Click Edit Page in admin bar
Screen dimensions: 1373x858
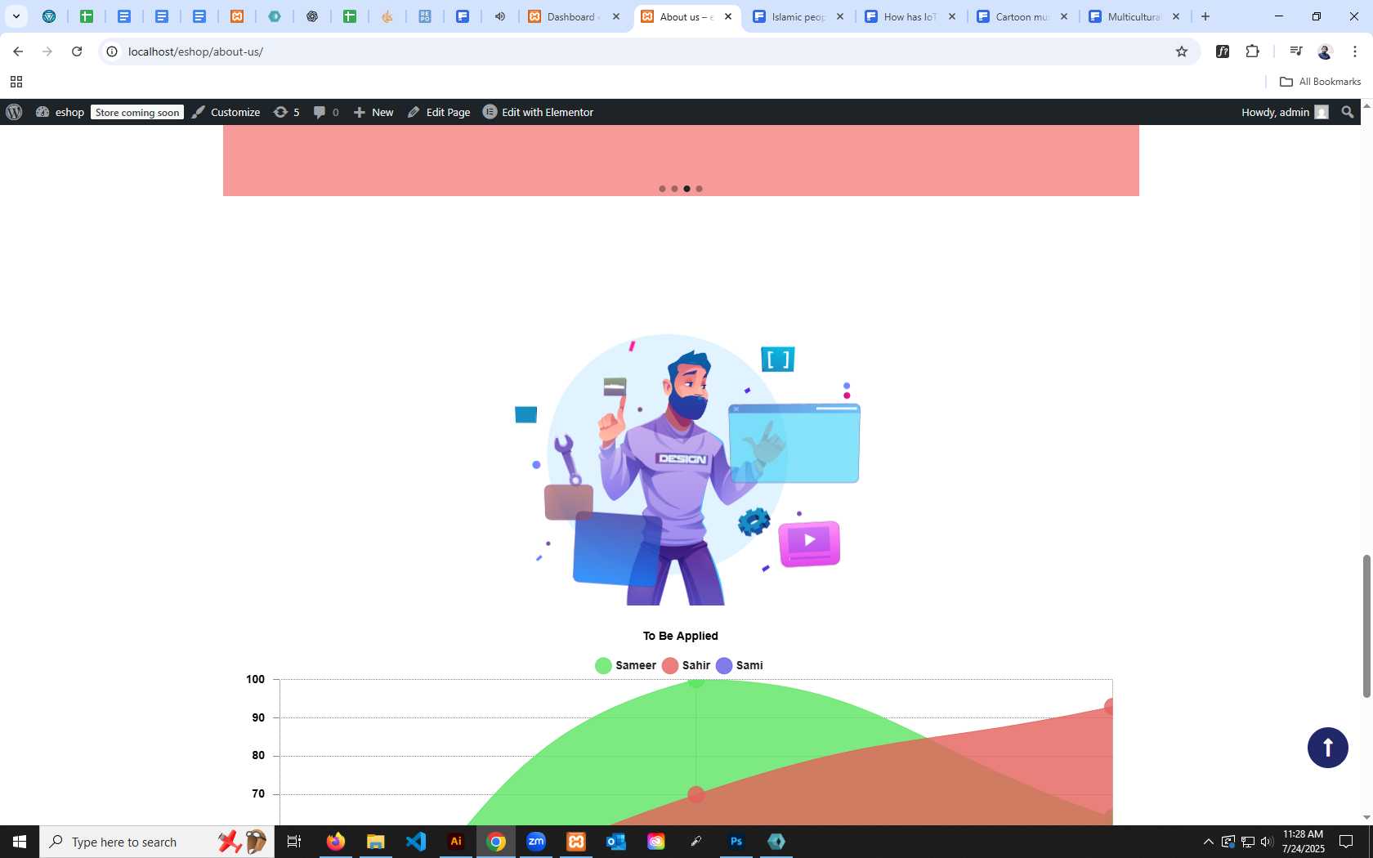[439, 112]
